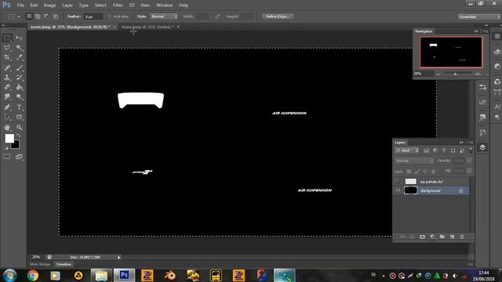Select the Lasso tool
The height and width of the screenshot is (282, 502).
pos(7,48)
